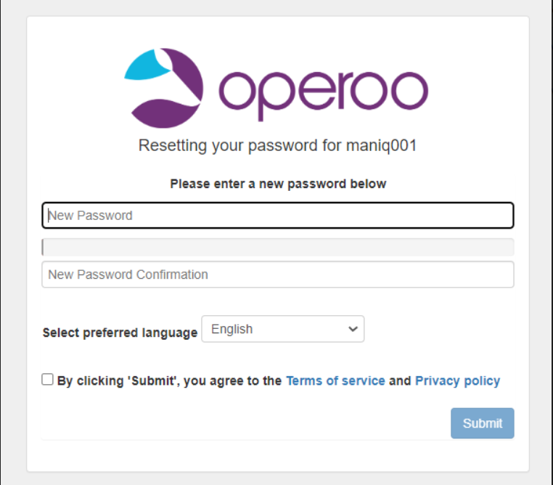Click the Select preferred language label

pos(120,333)
